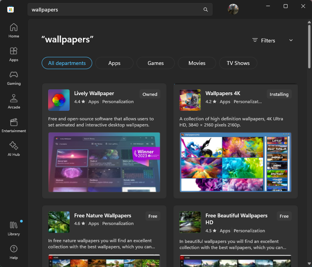Screen dimensions: 312x267
Task: Go to the Arcade section
Action: tap(13, 101)
